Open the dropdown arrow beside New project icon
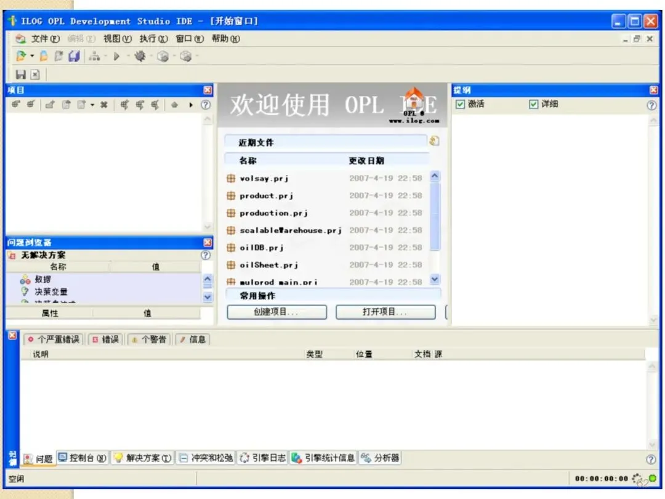Image resolution: width=665 pixels, height=499 pixels. [x=32, y=56]
